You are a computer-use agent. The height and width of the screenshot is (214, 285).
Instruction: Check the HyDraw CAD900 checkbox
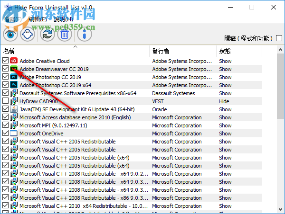pyautogui.click(x=6, y=101)
